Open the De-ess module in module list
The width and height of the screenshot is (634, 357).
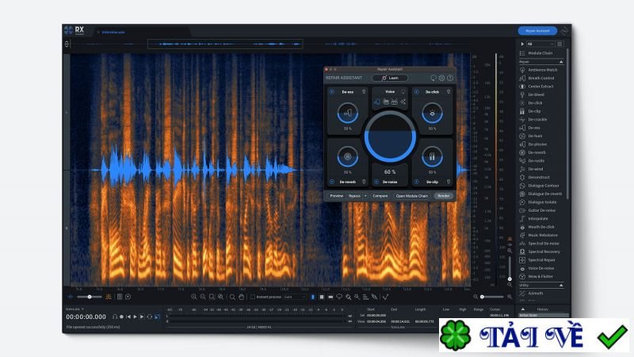(x=530, y=128)
